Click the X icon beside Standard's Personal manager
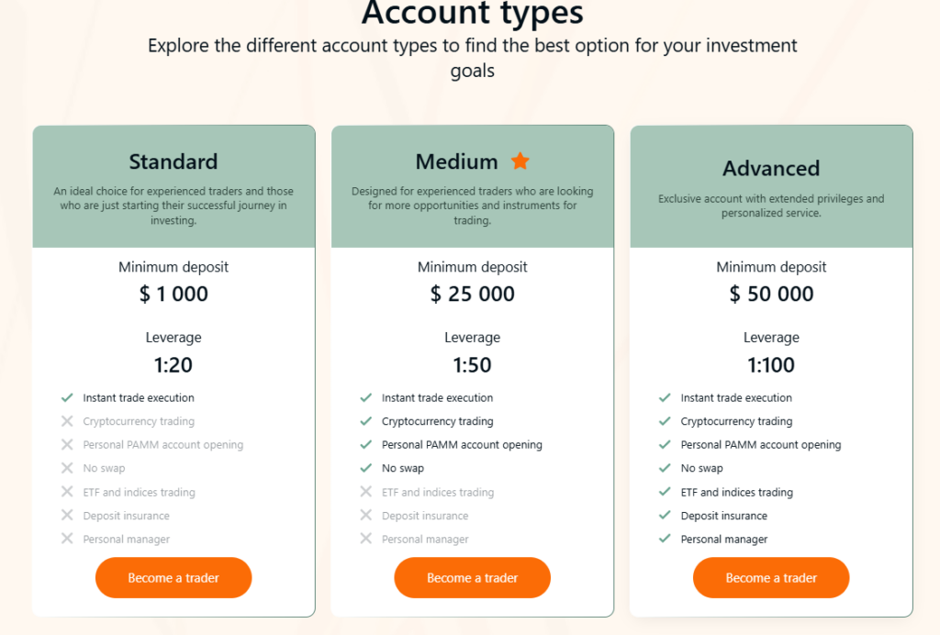 click(67, 539)
